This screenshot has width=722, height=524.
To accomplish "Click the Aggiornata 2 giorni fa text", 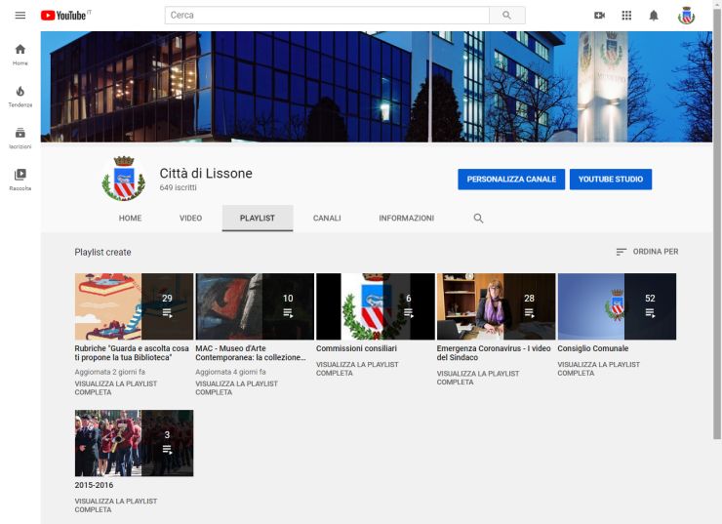I will [x=109, y=372].
